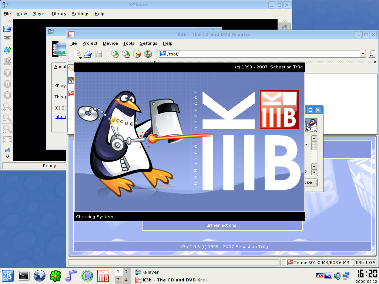This screenshot has height=284, width=379.
Task: Expand the /root/ location dropdown arrow
Action: pyautogui.click(x=363, y=54)
